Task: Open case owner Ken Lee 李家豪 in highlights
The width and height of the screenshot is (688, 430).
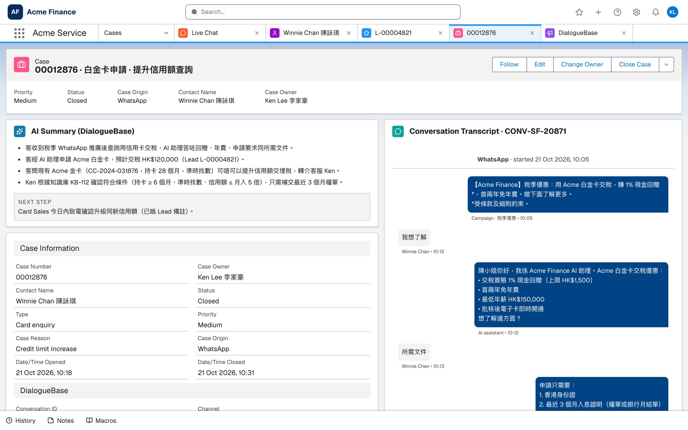Action: point(286,101)
